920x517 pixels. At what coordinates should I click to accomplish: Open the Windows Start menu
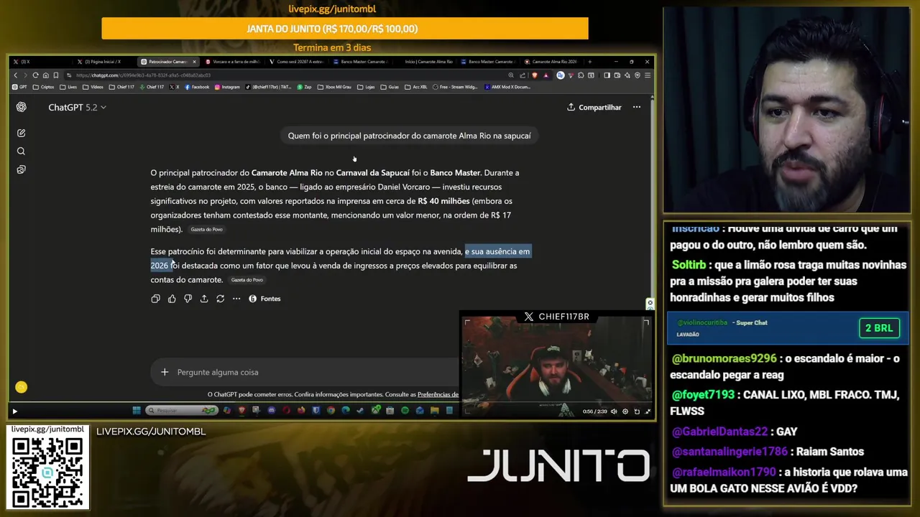(x=137, y=411)
